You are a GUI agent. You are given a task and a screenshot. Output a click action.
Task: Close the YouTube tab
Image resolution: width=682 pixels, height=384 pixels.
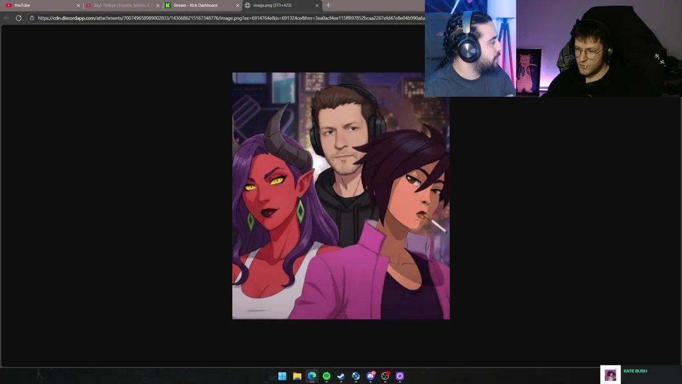point(78,5)
